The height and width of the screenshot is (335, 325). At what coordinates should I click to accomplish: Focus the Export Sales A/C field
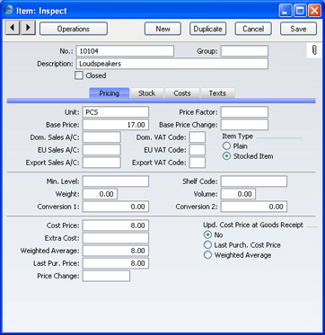click(x=101, y=163)
